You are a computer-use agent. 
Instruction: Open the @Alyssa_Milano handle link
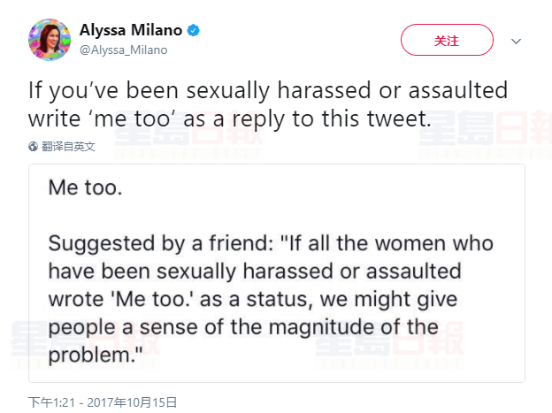pyautogui.click(x=124, y=50)
